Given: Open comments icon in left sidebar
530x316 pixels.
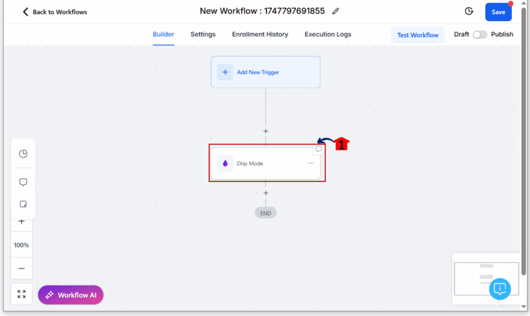Looking at the screenshot, I should pyautogui.click(x=23, y=182).
